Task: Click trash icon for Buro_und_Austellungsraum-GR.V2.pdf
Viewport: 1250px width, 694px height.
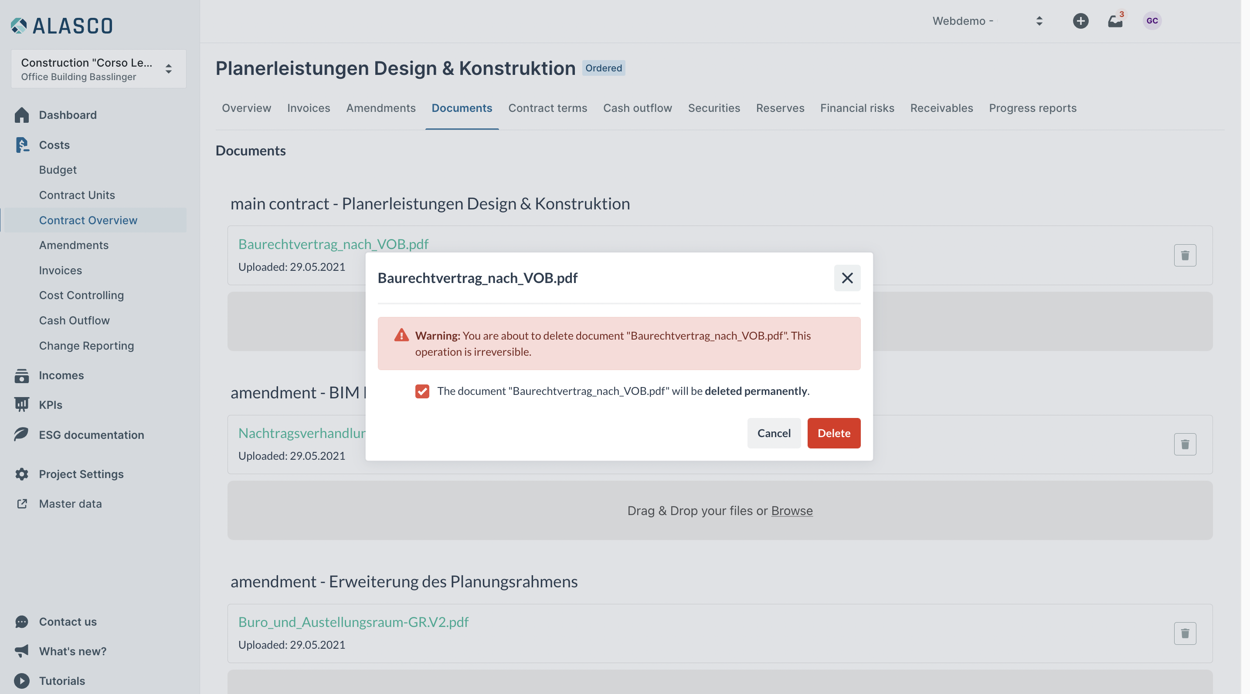Action: point(1185,633)
